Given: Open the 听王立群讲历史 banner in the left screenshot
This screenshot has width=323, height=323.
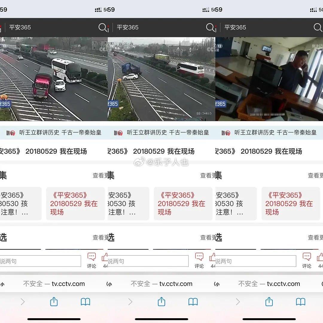Looking at the screenshot, I should (x=54, y=133).
